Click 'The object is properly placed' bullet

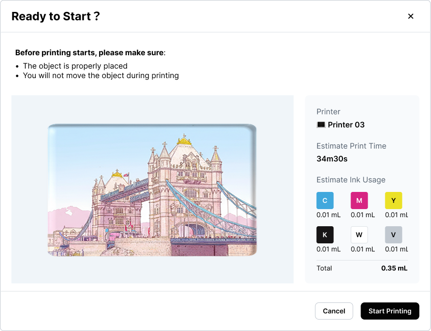(75, 66)
